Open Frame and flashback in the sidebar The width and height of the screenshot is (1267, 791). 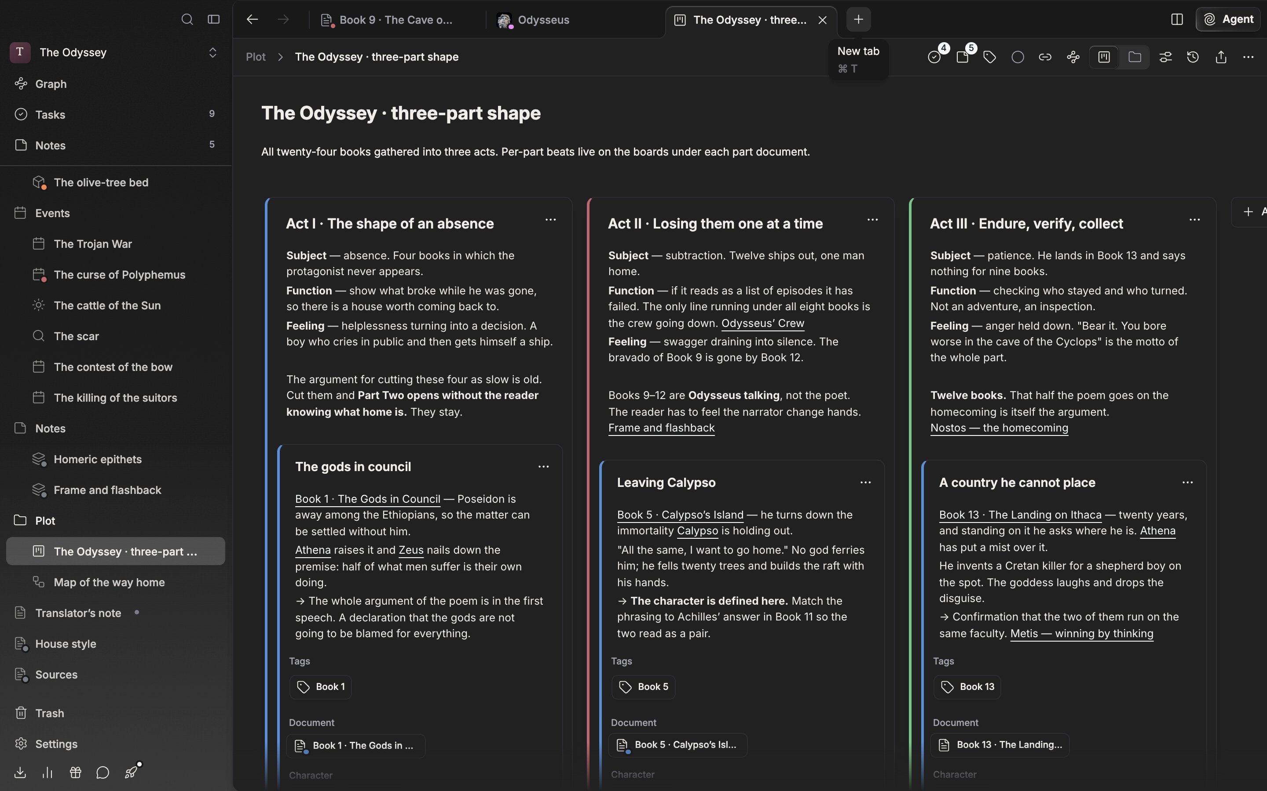coord(116,490)
